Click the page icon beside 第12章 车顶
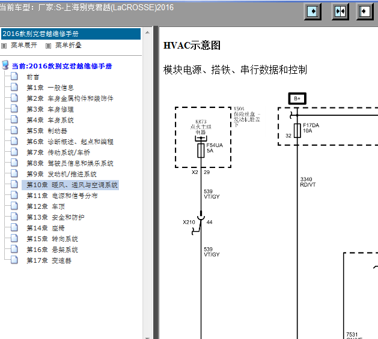The height and width of the screenshot is (339, 378). point(14,206)
